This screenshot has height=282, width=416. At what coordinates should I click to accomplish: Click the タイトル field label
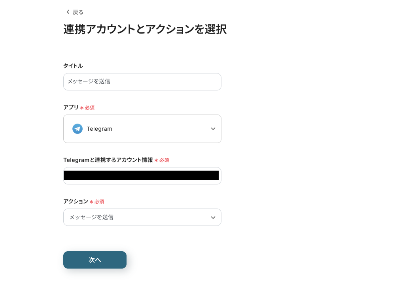click(73, 66)
